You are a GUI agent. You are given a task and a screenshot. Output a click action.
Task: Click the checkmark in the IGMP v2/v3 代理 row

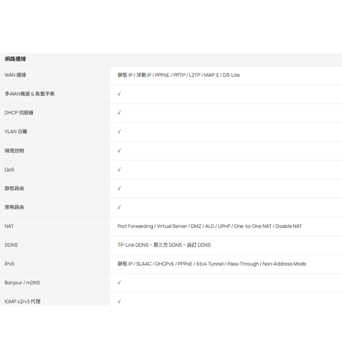(x=119, y=301)
